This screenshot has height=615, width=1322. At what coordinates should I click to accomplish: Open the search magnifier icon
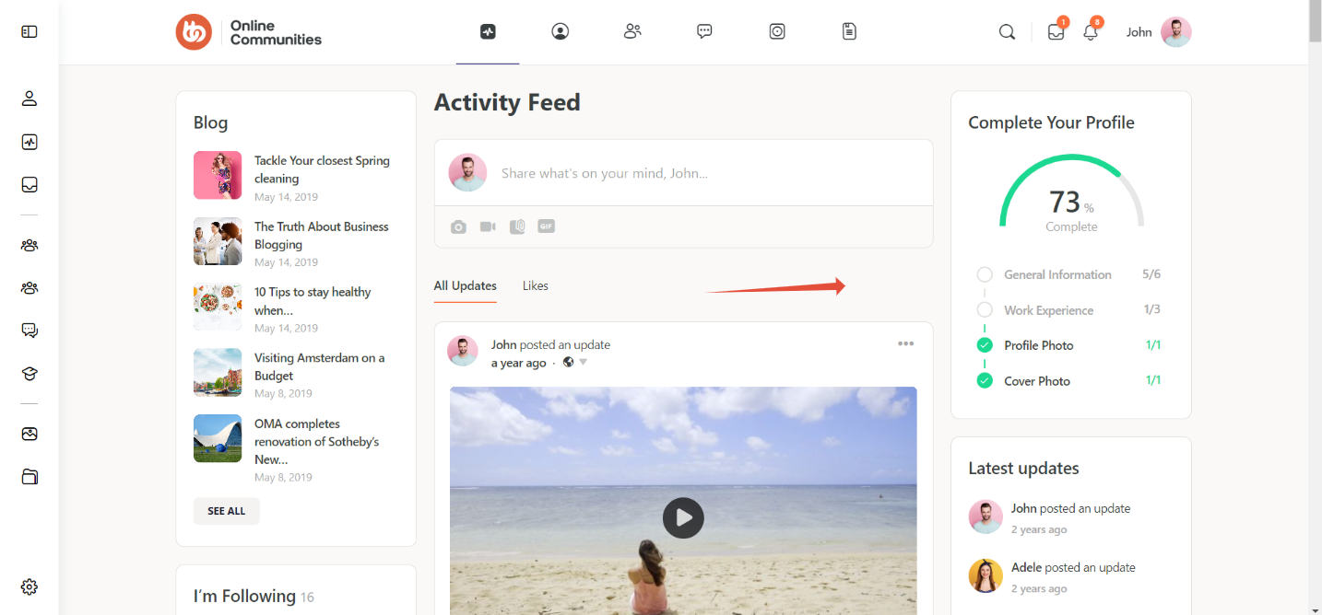1007,32
